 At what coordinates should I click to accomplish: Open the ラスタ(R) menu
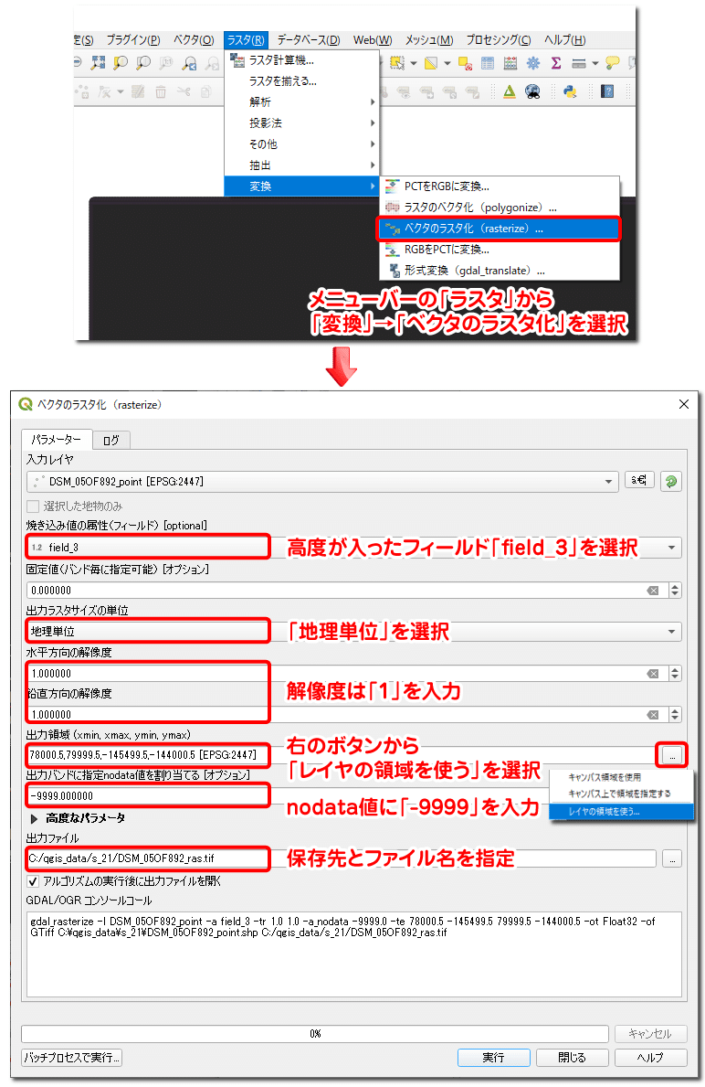245,40
